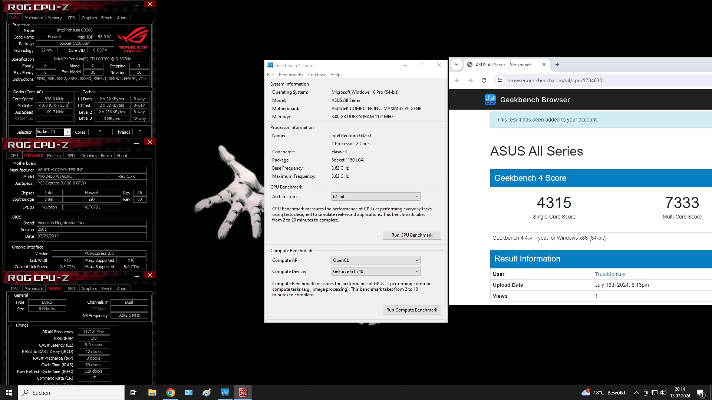Open the weather widget showing 18°C Bewölkt

coord(603,393)
